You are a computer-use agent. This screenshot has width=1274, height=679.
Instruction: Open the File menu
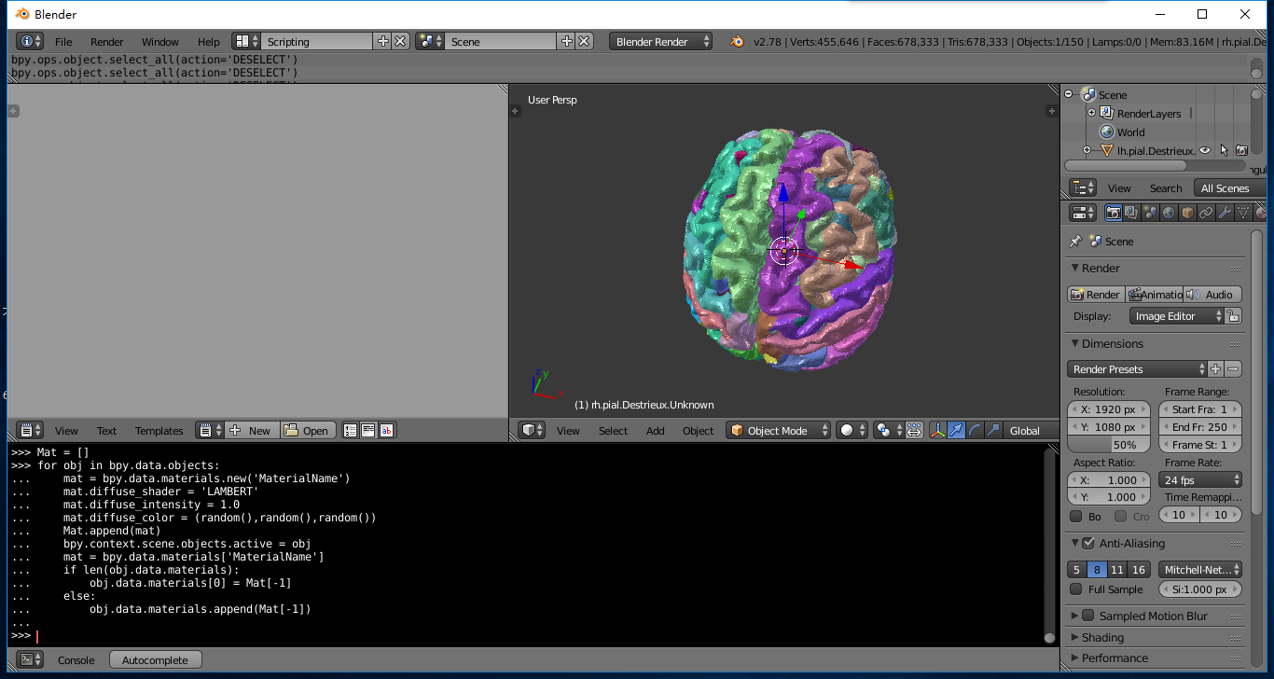pos(63,41)
